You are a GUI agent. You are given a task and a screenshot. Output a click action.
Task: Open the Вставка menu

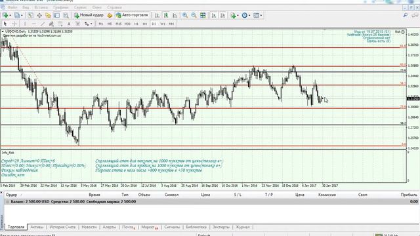41,7
